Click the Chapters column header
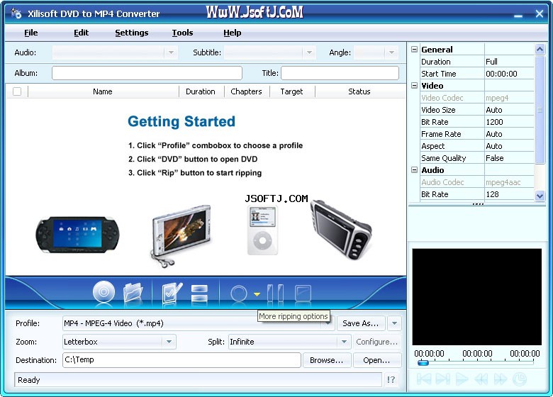The width and height of the screenshot is (553, 397). click(246, 91)
